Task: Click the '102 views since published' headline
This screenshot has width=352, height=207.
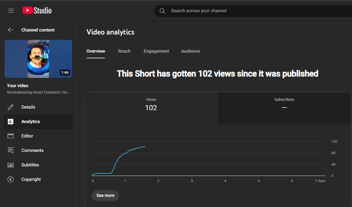Action: (x=217, y=74)
